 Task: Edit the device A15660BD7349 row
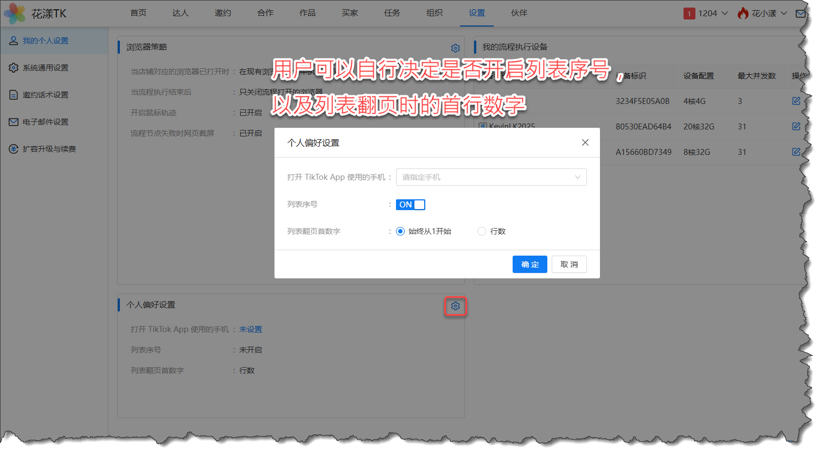click(x=796, y=152)
